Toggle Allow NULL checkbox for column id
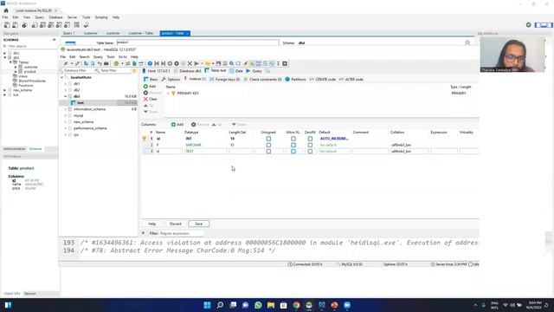554x312 pixels. coord(293,139)
